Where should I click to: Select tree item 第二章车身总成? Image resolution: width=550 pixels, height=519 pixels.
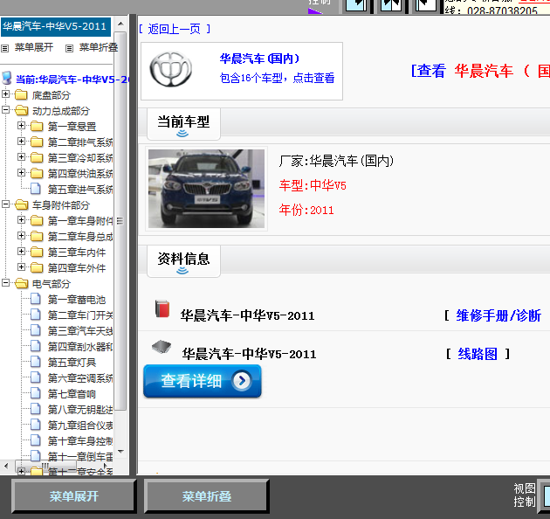(x=80, y=237)
